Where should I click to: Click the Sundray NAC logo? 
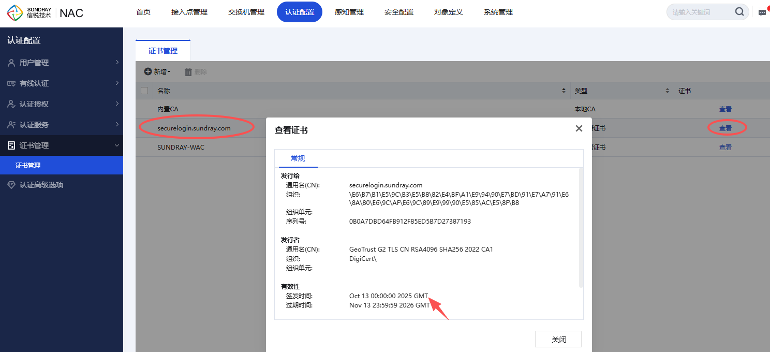(45, 12)
